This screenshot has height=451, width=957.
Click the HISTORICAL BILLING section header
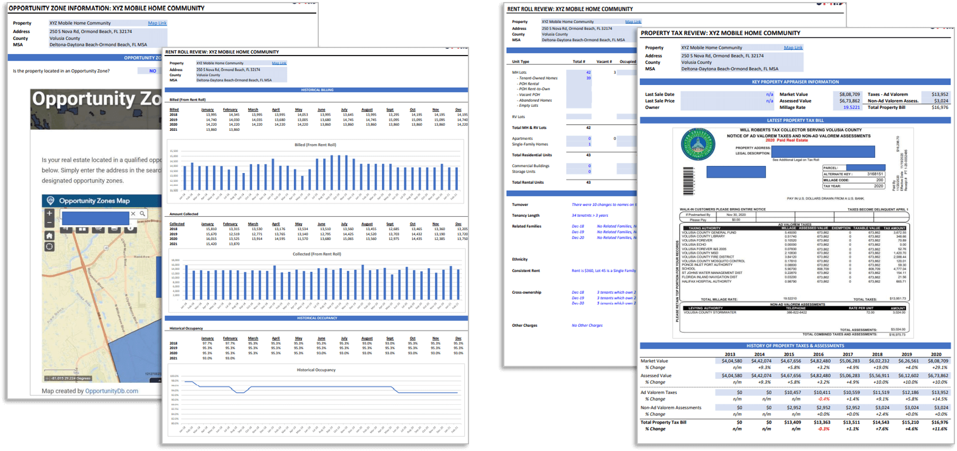pos(317,90)
